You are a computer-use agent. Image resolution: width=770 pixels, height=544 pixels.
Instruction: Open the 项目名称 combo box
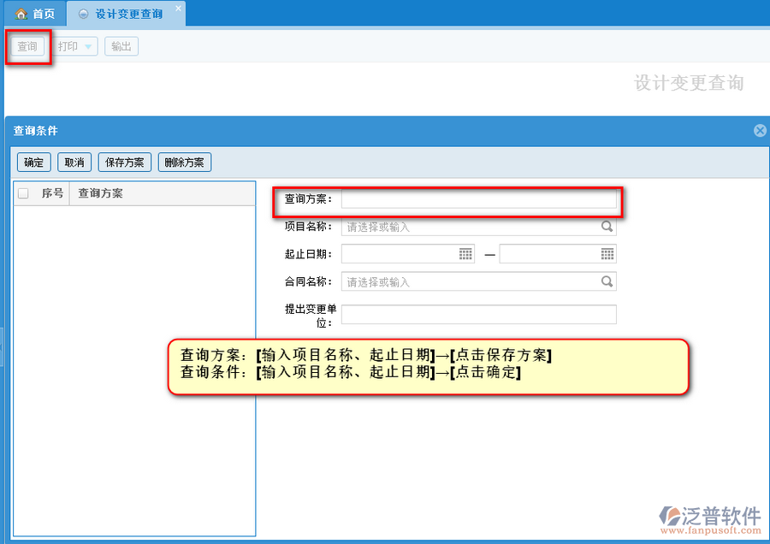coord(471,227)
